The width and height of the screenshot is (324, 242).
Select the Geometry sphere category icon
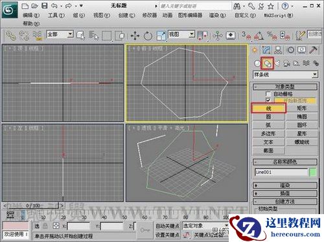[257, 64]
